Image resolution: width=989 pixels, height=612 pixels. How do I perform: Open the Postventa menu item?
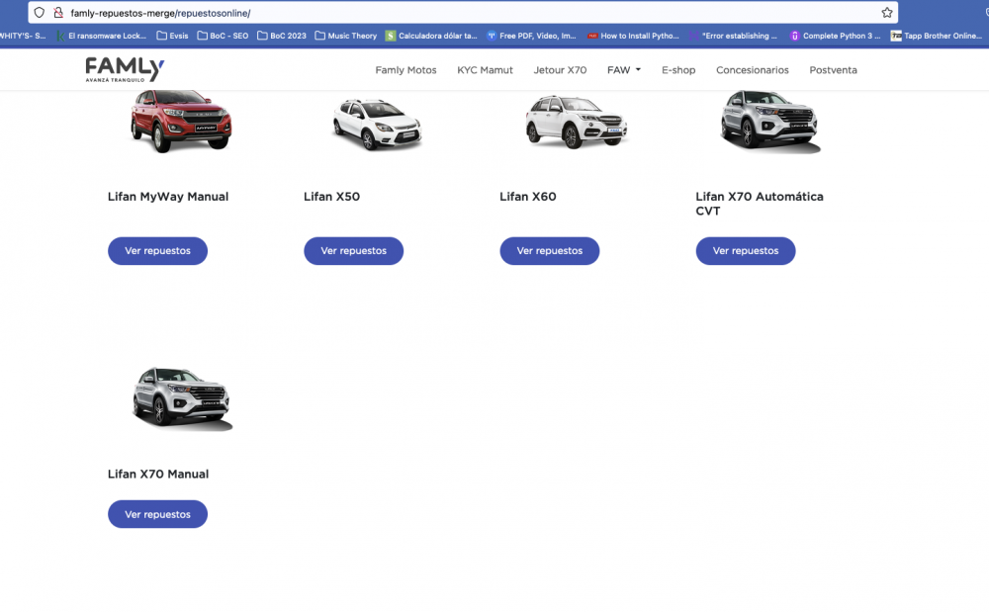833,70
